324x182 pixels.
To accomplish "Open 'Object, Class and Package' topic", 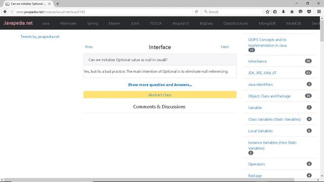I will click(x=269, y=96).
